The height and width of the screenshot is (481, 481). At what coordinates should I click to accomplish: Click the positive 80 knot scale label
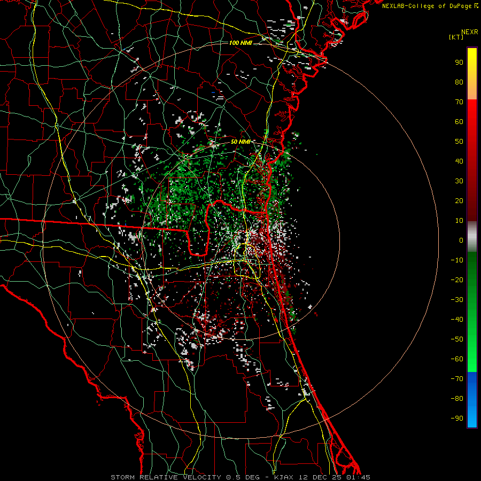pos(459,82)
